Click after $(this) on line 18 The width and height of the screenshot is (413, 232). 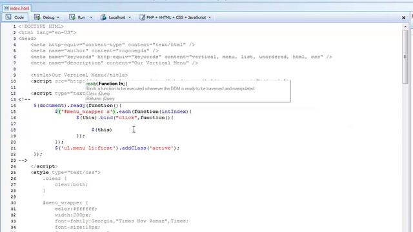[113, 130]
